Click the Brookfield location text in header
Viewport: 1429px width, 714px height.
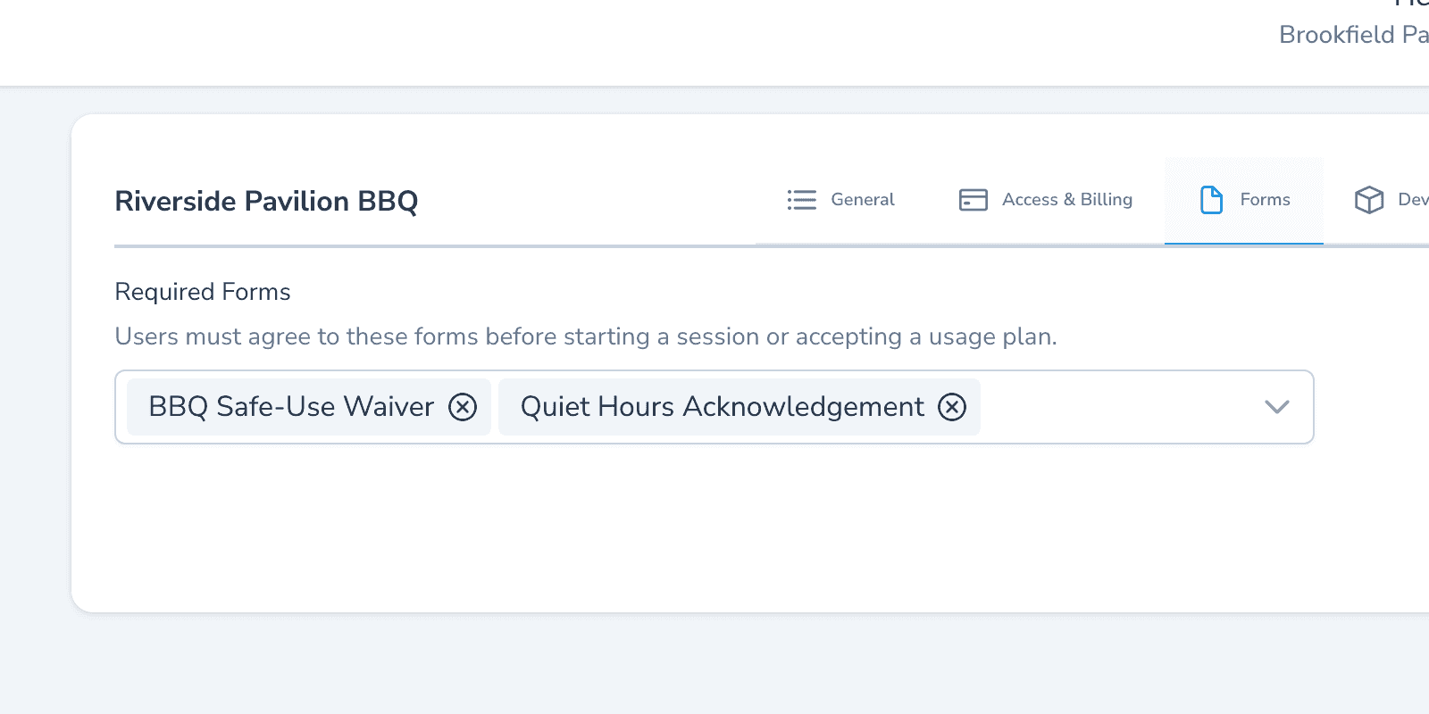(1353, 35)
